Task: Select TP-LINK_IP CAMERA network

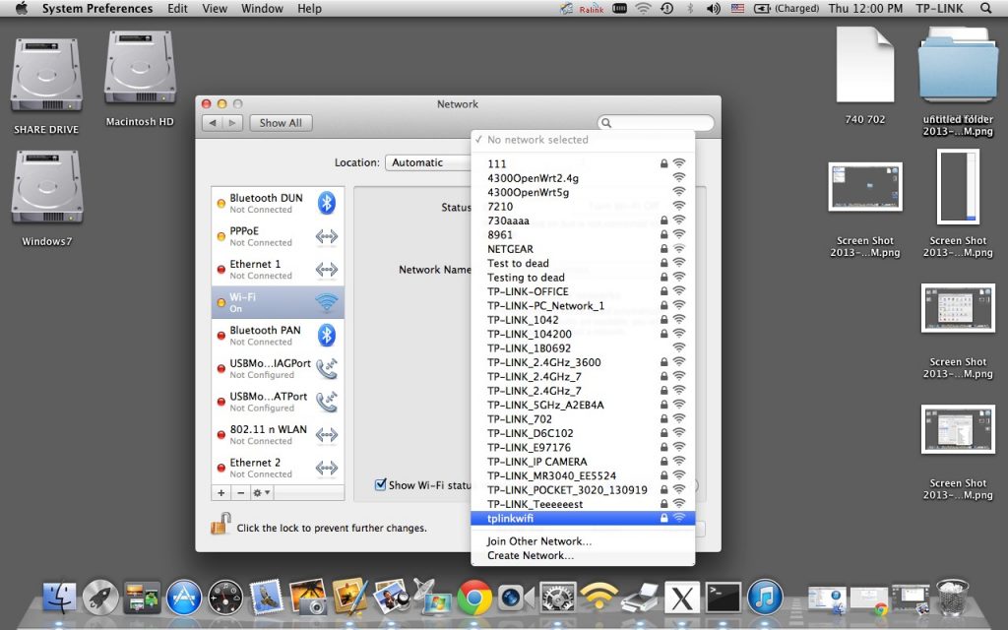Action: point(583,462)
